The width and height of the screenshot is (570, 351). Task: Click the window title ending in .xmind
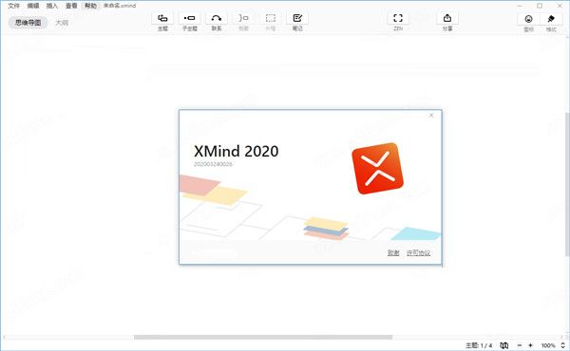pyautogui.click(x=120, y=6)
